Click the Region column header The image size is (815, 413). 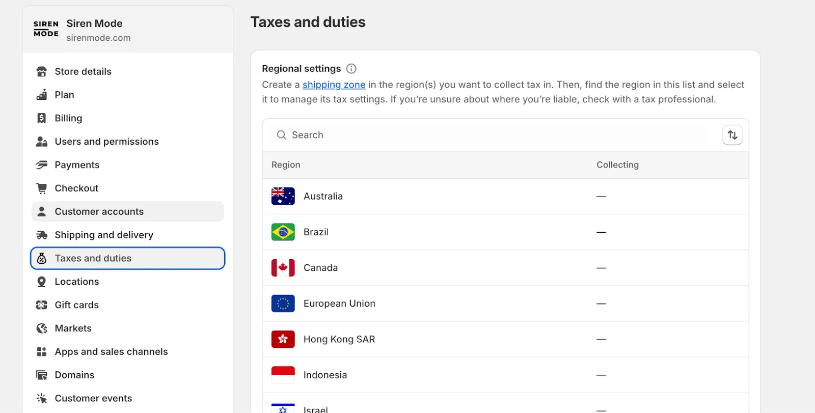click(x=286, y=165)
